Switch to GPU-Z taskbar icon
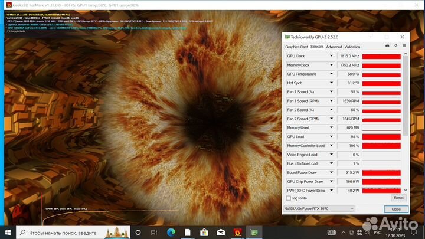The width and height of the screenshot is (425, 239). coord(254,233)
